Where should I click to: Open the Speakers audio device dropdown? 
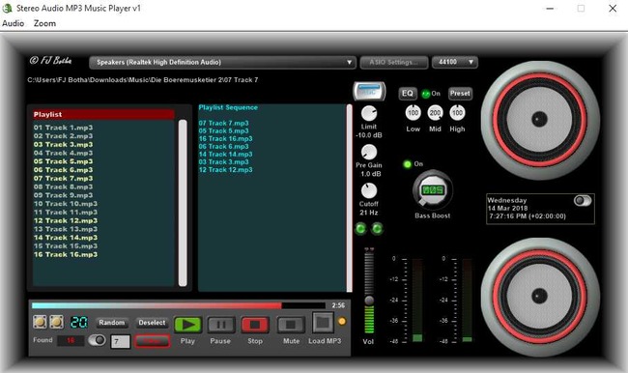(x=222, y=62)
